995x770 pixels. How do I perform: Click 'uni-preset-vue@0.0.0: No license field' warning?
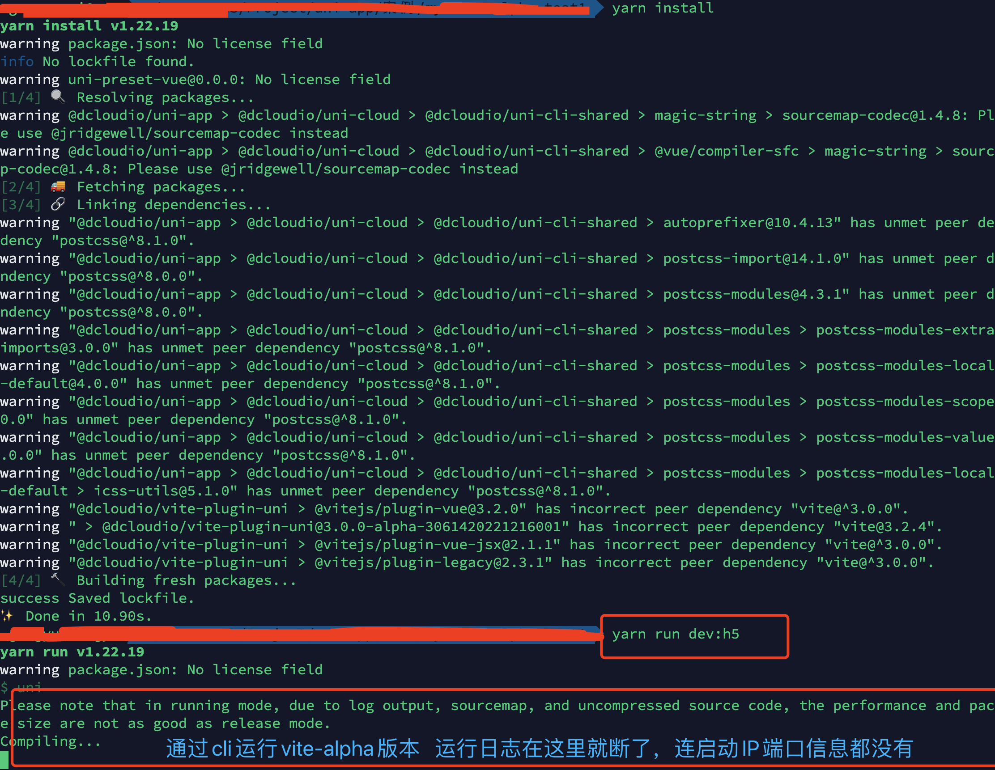click(x=229, y=80)
